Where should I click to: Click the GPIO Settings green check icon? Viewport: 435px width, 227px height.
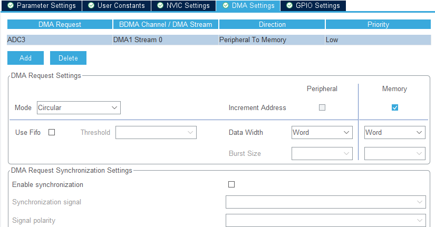pos(289,6)
